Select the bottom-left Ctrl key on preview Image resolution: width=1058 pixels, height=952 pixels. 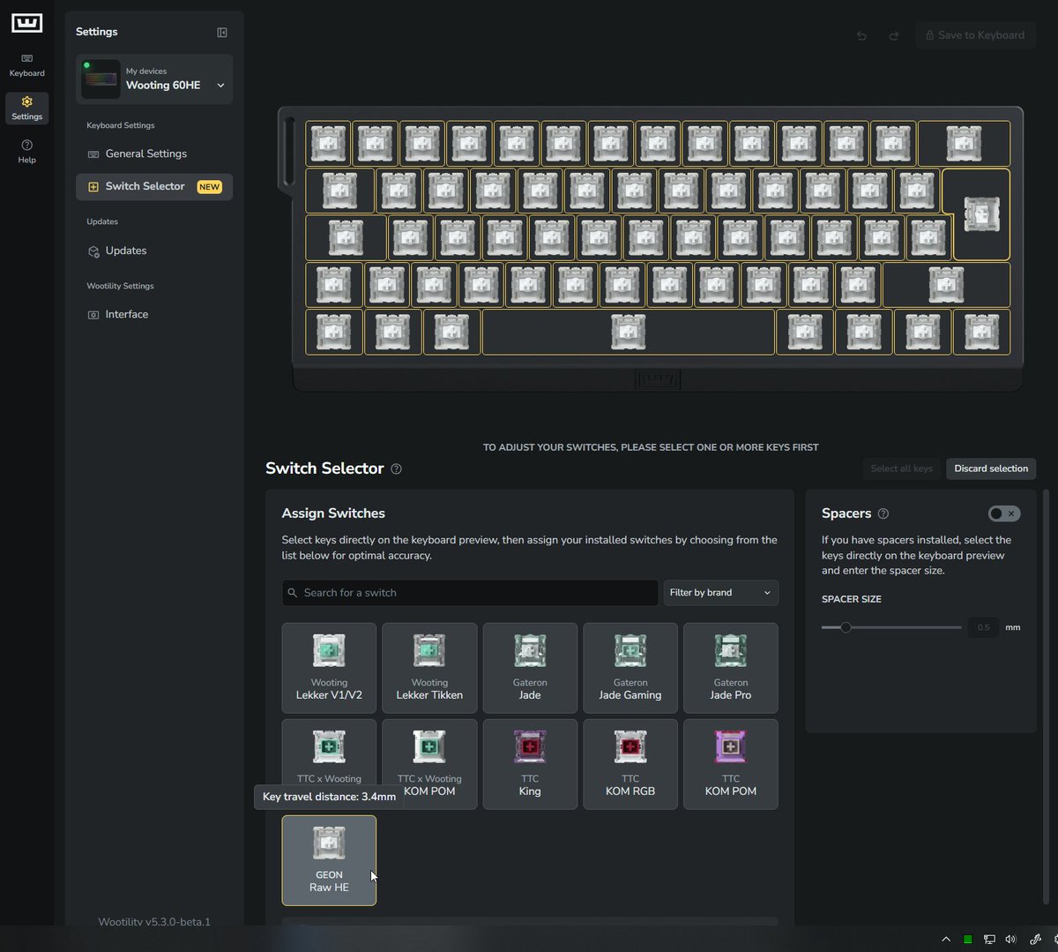tap(333, 332)
